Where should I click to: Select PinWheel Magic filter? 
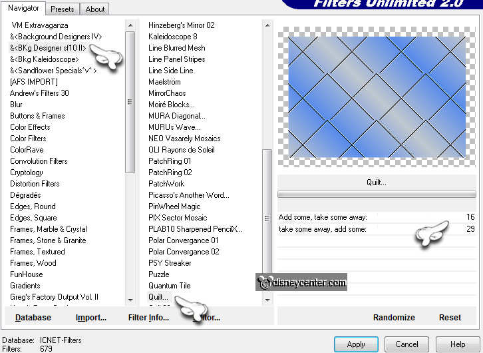[174, 206]
